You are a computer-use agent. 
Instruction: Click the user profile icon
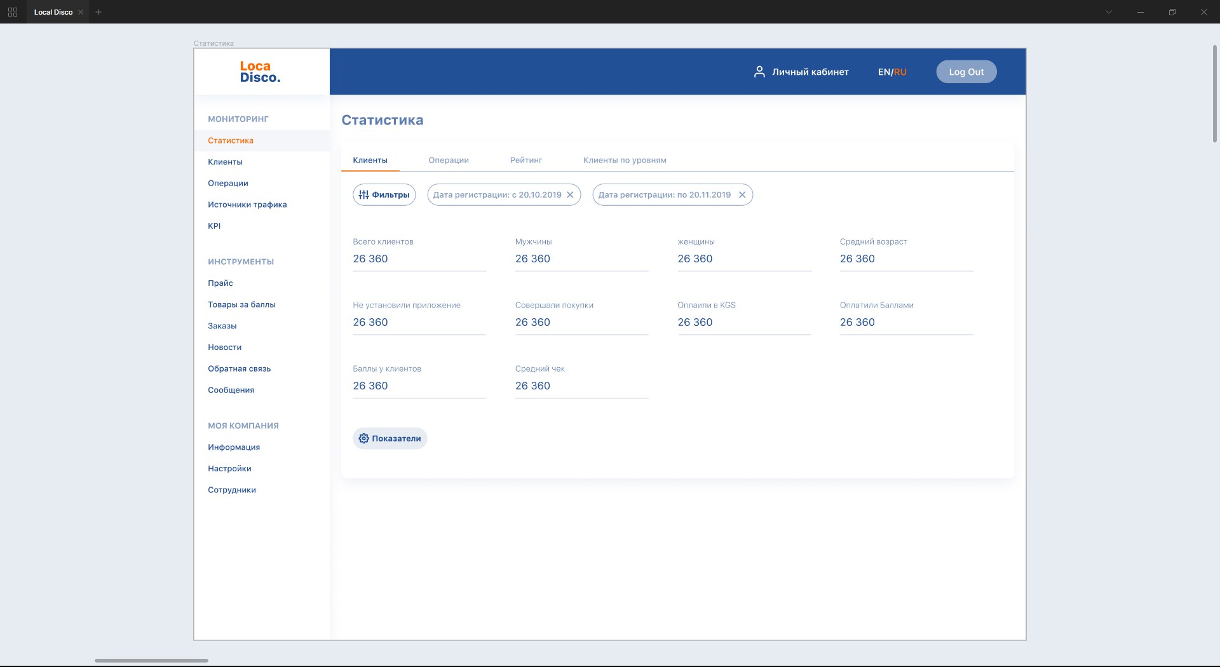(x=759, y=72)
